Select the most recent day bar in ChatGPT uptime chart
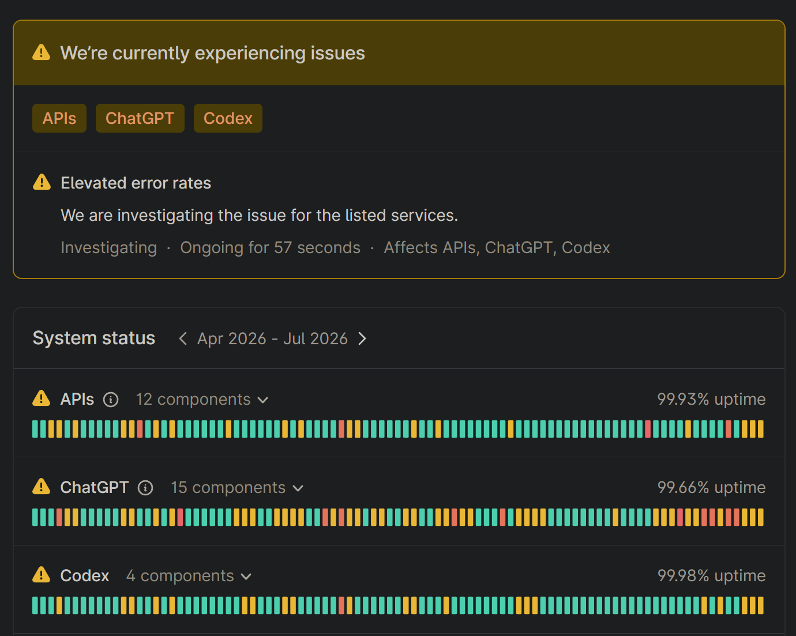 [x=761, y=517]
